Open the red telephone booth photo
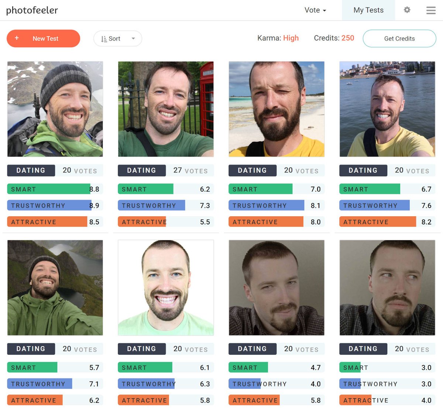This screenshot has width=443, height=413. 165,109
